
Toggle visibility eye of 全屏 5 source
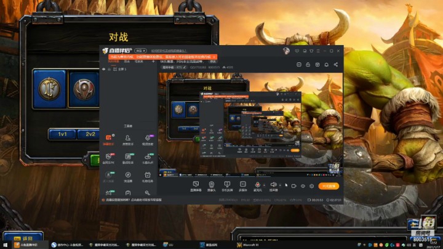(x=104, y=69)
